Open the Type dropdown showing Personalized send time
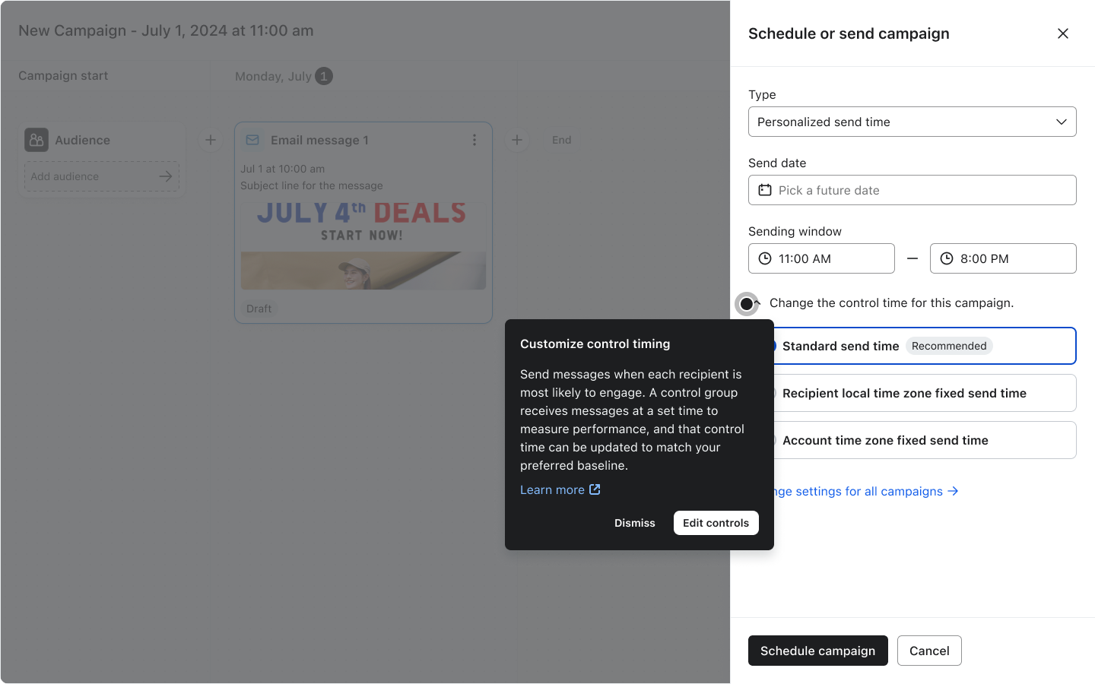 [x=912, y=122]
